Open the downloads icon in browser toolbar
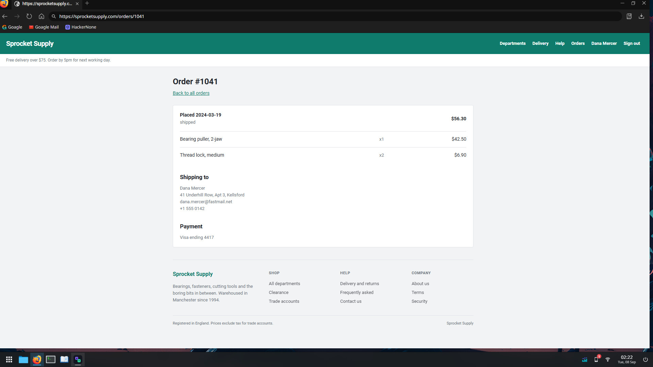Image resolution: width=653 pixels, height=367 pixels. click(x=641, y=16)
